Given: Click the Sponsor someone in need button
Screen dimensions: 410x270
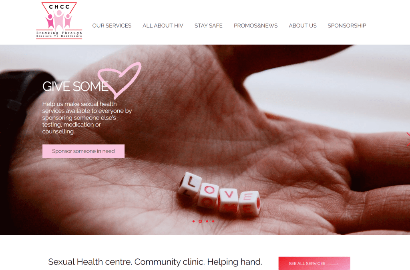Looking at the screenshot, I should click(x=83, y=151).
